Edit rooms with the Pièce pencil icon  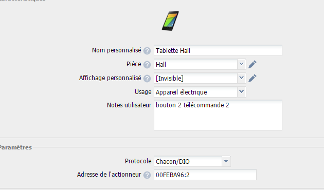[253, 64]
